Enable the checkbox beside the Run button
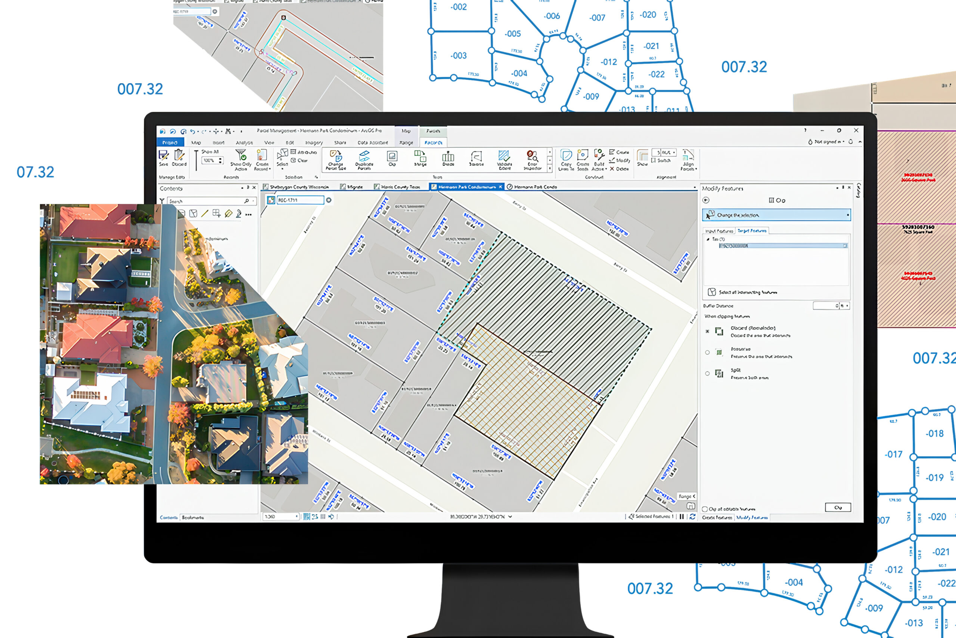Screen dimensions: 956x638 point(705,509)
